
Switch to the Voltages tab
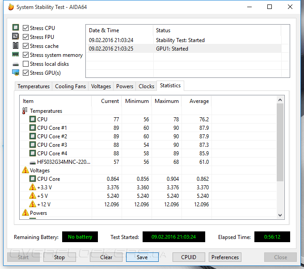(101, 86)
